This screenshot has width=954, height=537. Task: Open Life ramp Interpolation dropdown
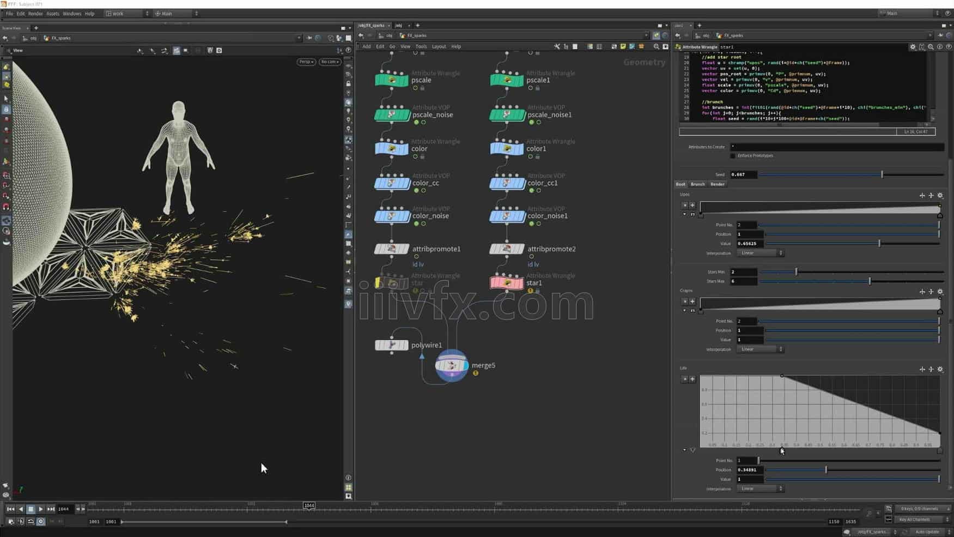[x=761, y=488]
